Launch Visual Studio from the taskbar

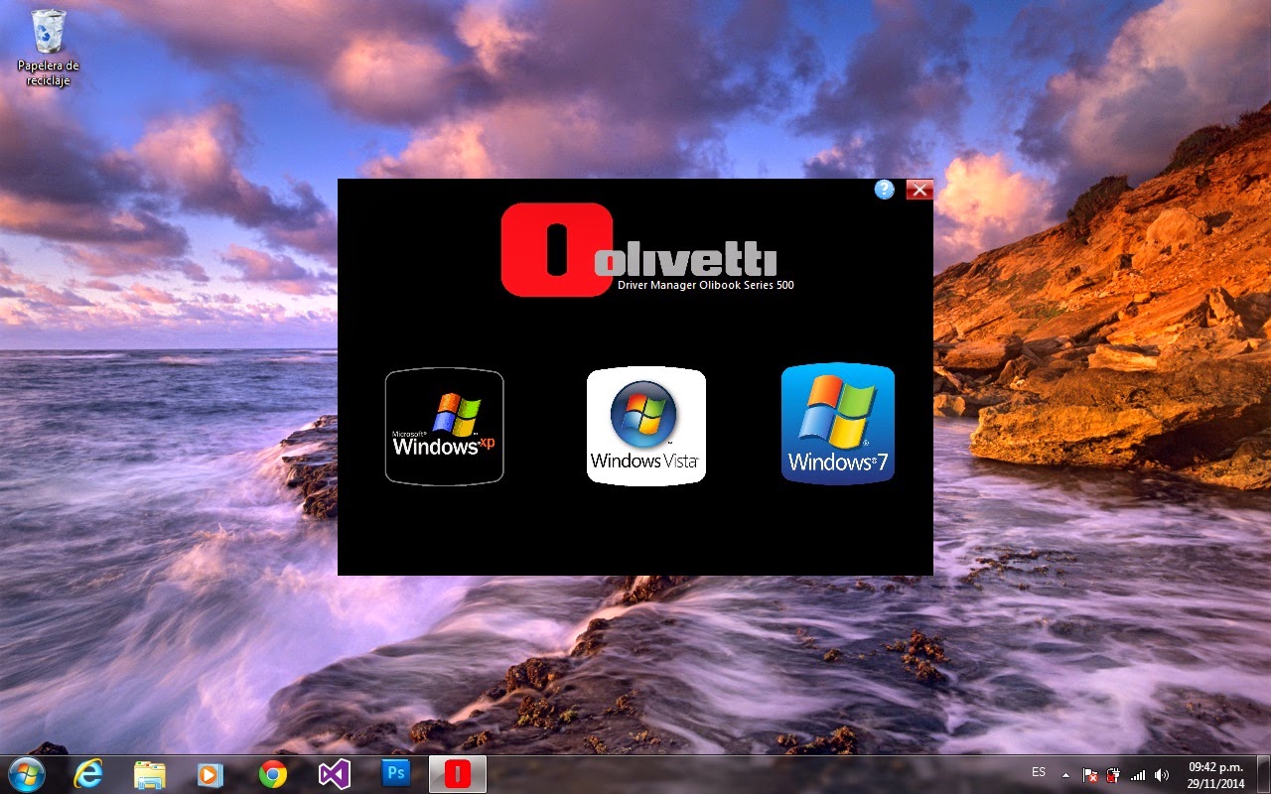[334, 774]
